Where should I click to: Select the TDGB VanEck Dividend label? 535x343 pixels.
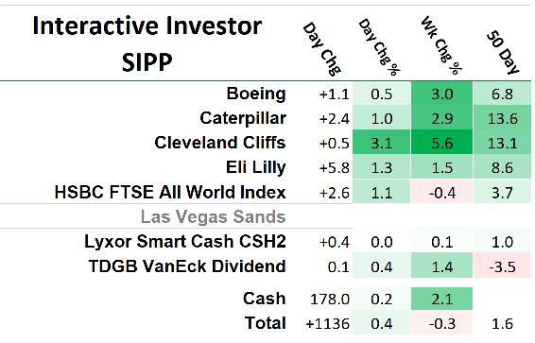click(187, 266)
